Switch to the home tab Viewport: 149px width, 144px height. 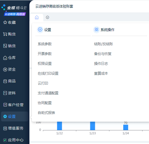click(x=37, y=17)
